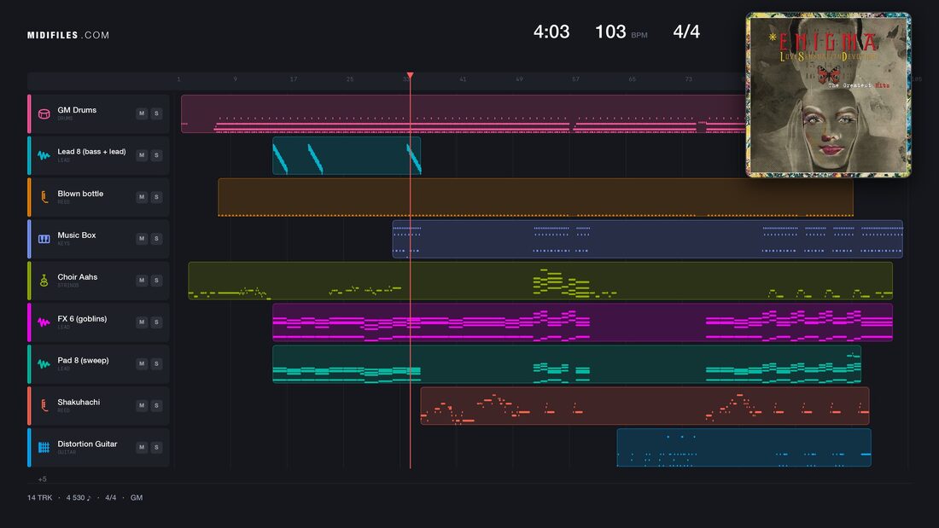Solo the Blown bottle track
This screenshot has height=528, width=939.
click(156, 197)
